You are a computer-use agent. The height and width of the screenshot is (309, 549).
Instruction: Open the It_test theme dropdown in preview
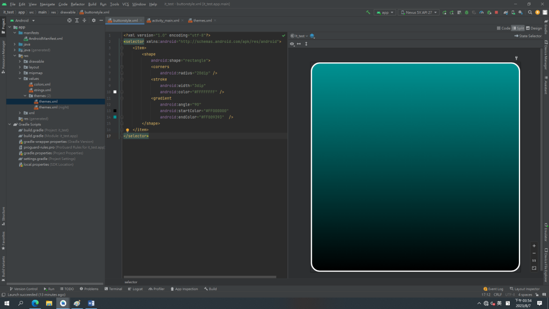click(x=299, y=36)
